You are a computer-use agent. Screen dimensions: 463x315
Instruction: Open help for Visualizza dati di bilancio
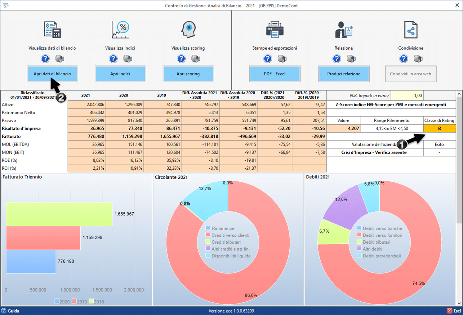click(x=45, y=58)
